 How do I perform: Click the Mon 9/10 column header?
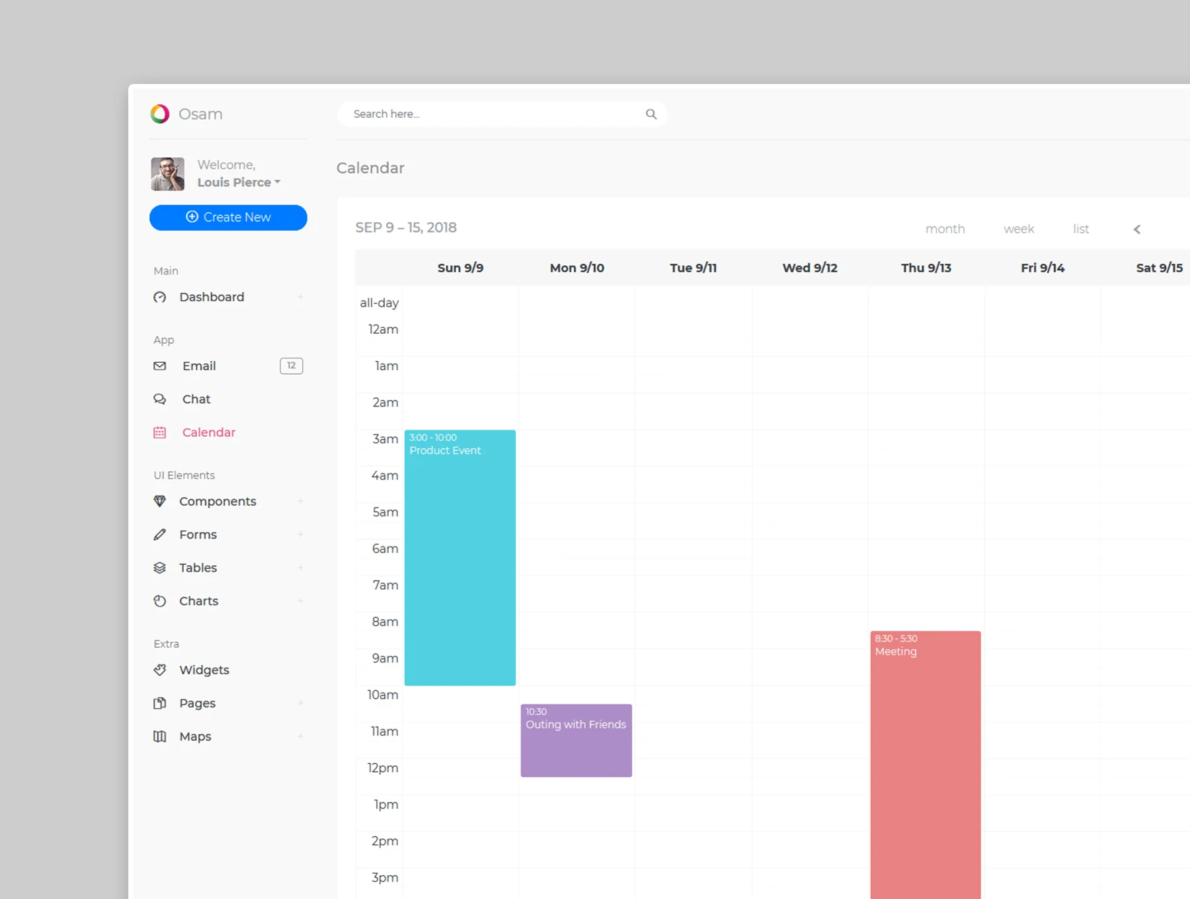[577, 268]
